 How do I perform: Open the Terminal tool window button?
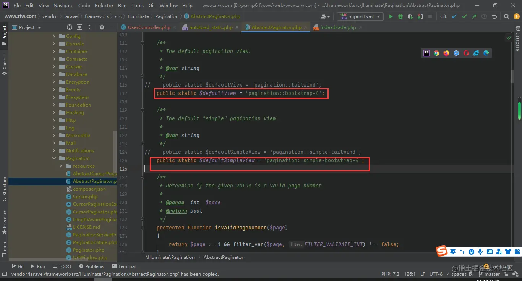[x=124, y=266]
